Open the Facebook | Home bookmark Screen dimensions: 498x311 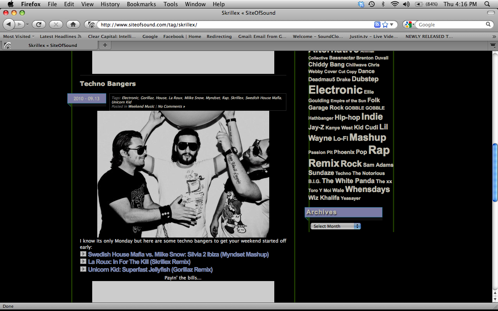pyautogui.click(x=182, y=37)
